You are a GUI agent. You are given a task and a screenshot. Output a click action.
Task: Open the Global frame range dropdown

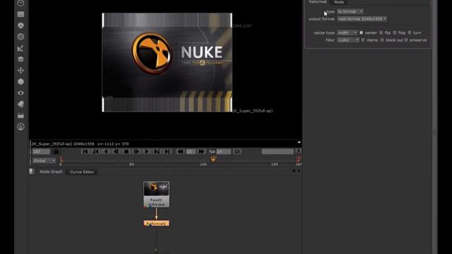tap(44, 161)
